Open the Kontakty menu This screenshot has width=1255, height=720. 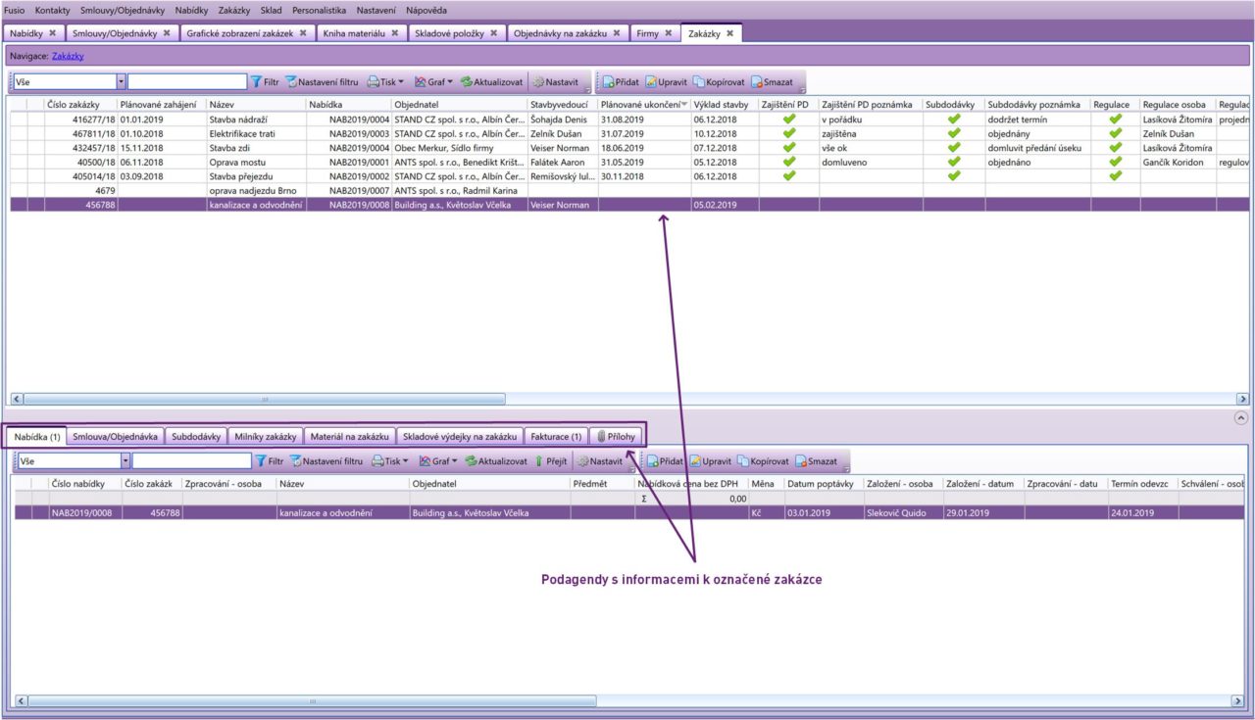pyautogui.click(x=53, y=10)
